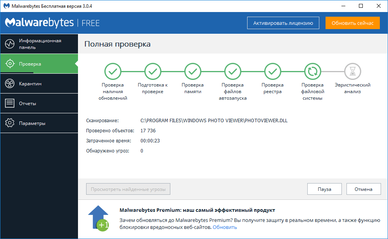The height and width of the screenshot is (239, 388).
Task: Pause the scan with the Пауза button
Action: 324,189
